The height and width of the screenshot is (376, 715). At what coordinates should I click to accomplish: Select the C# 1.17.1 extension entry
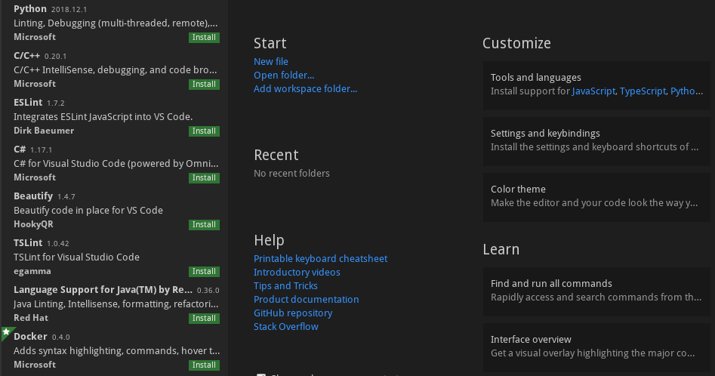pos(114,164)
